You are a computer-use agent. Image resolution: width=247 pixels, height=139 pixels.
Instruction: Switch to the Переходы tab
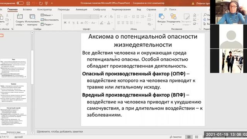click(63, 9)
